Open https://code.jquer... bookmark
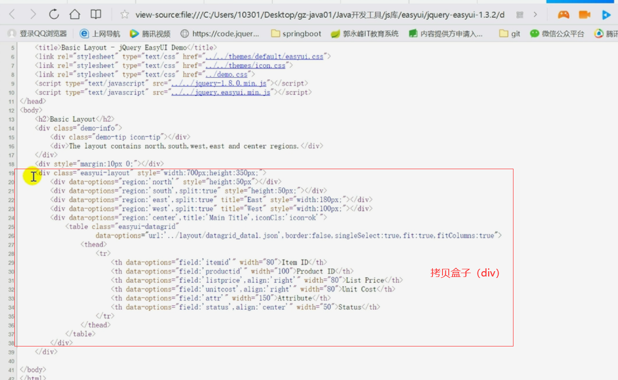This screenshot has width=618, height=380. (x=220, y=34)
